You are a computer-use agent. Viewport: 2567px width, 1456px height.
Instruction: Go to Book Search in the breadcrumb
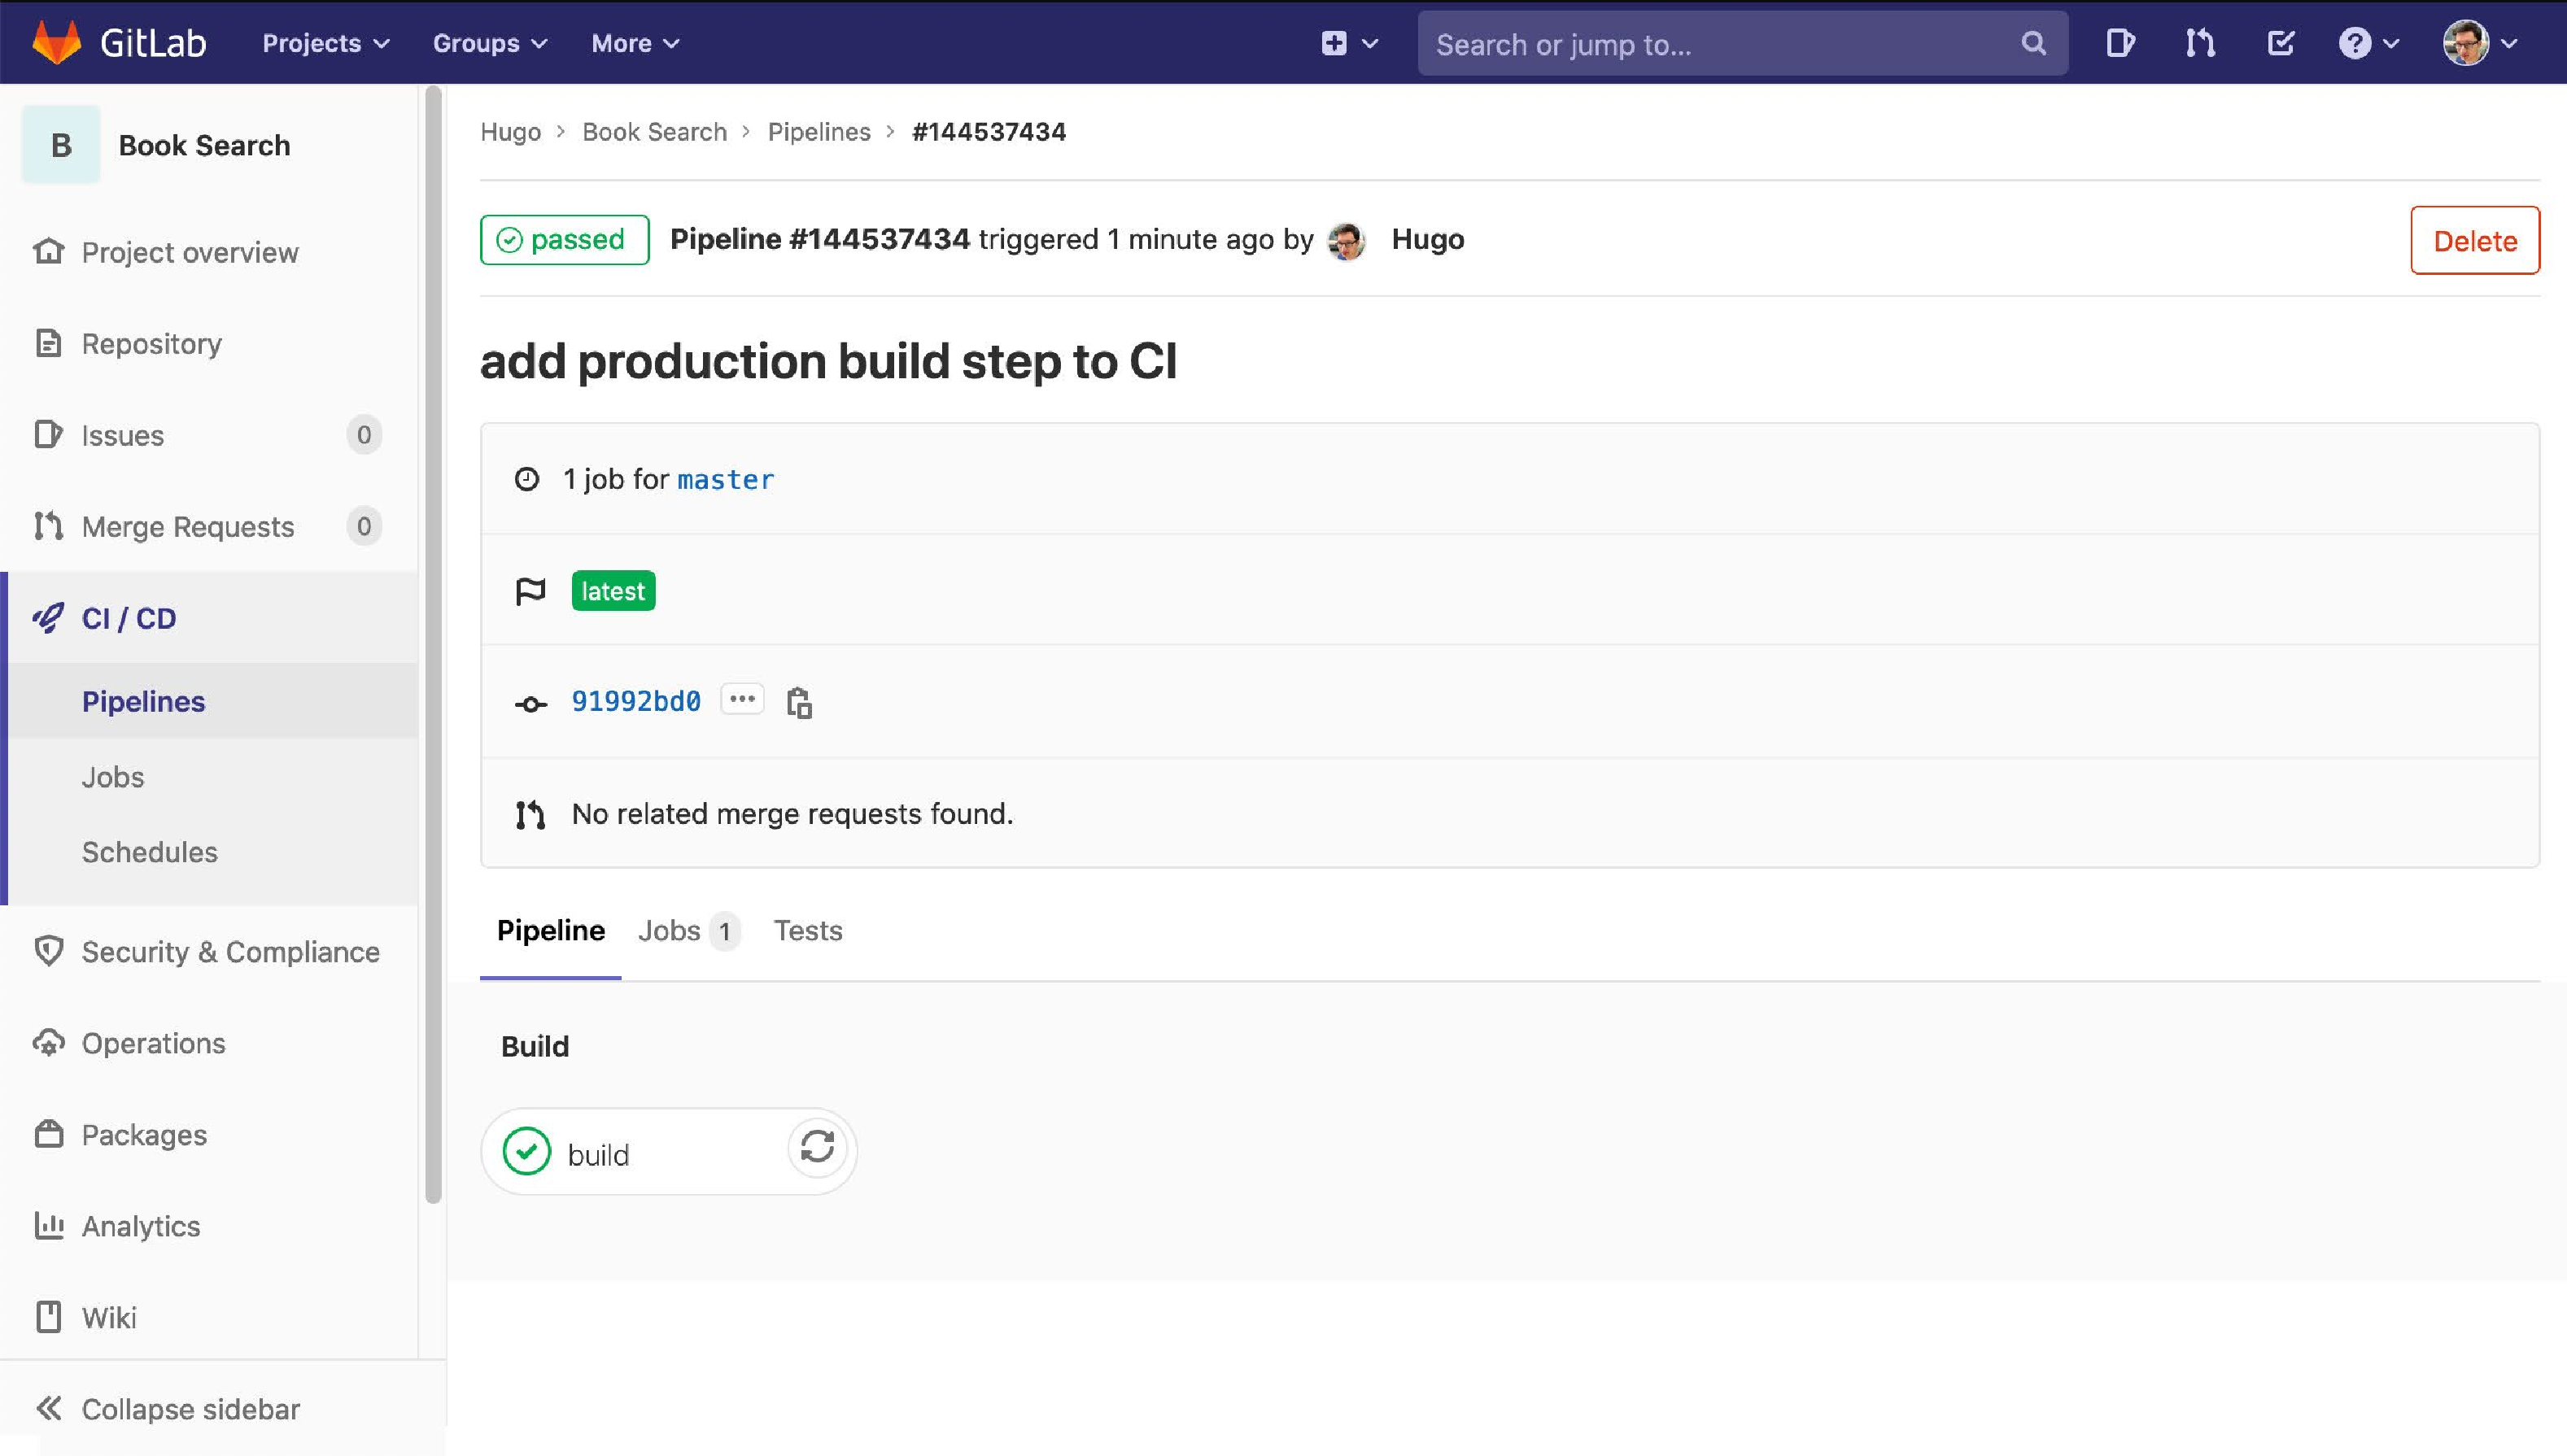point(654,132)
